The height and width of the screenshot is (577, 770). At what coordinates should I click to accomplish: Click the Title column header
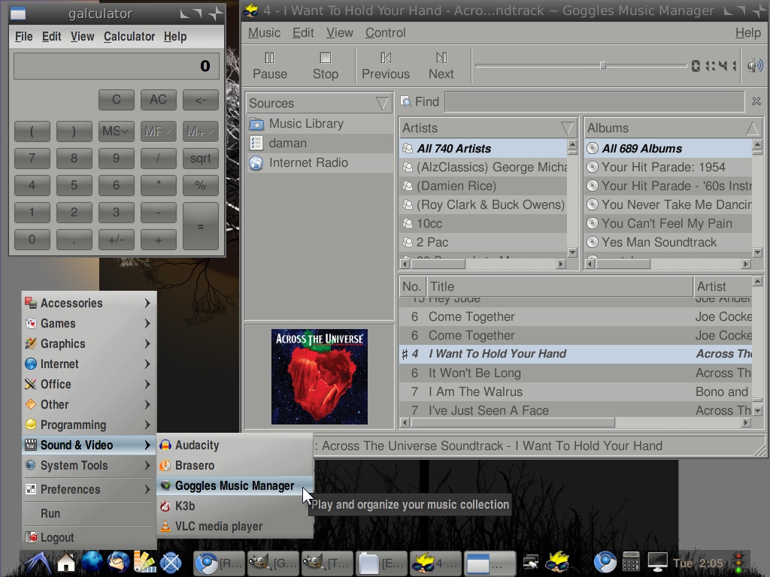[559, 286]
